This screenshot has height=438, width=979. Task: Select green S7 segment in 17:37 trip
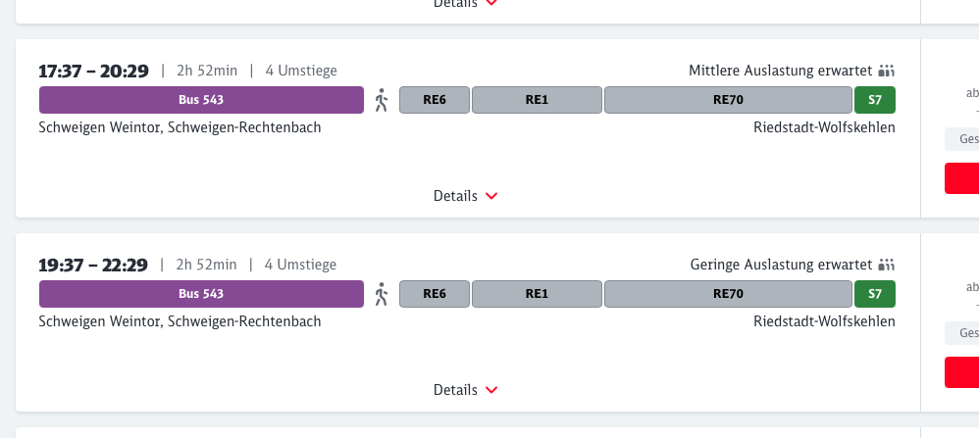tap(874, 100)
